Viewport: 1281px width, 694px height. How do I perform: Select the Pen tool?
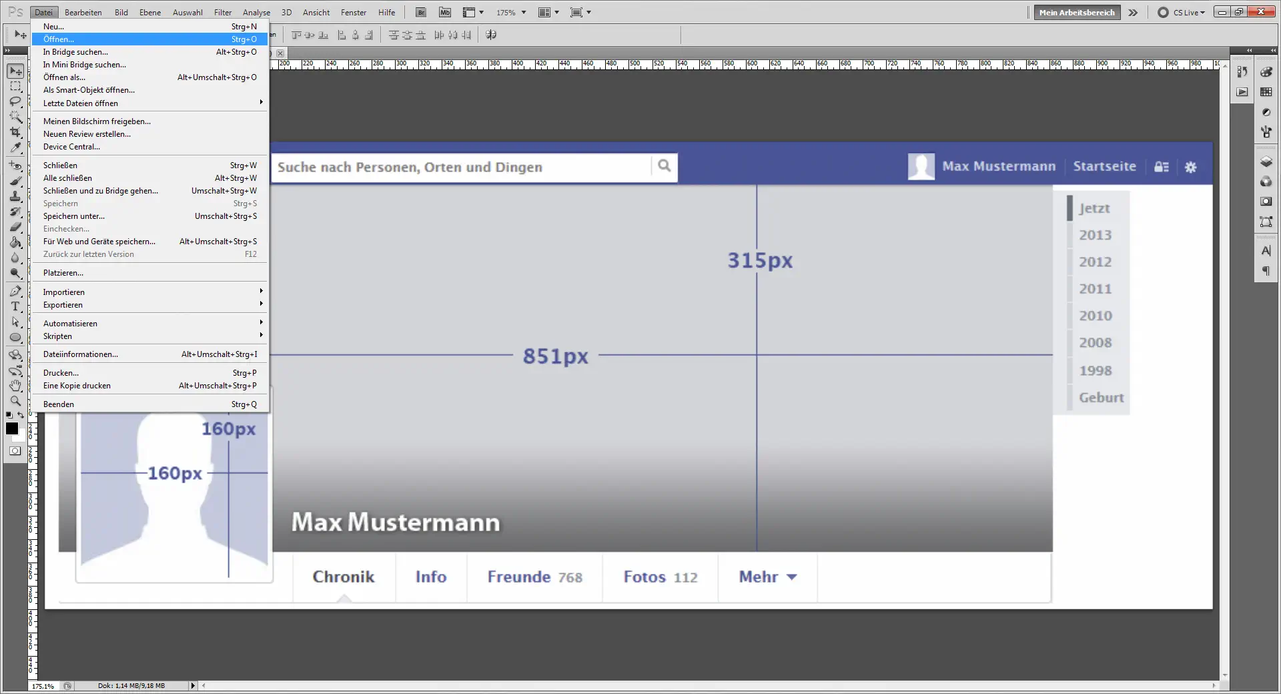tap(15, 290)
